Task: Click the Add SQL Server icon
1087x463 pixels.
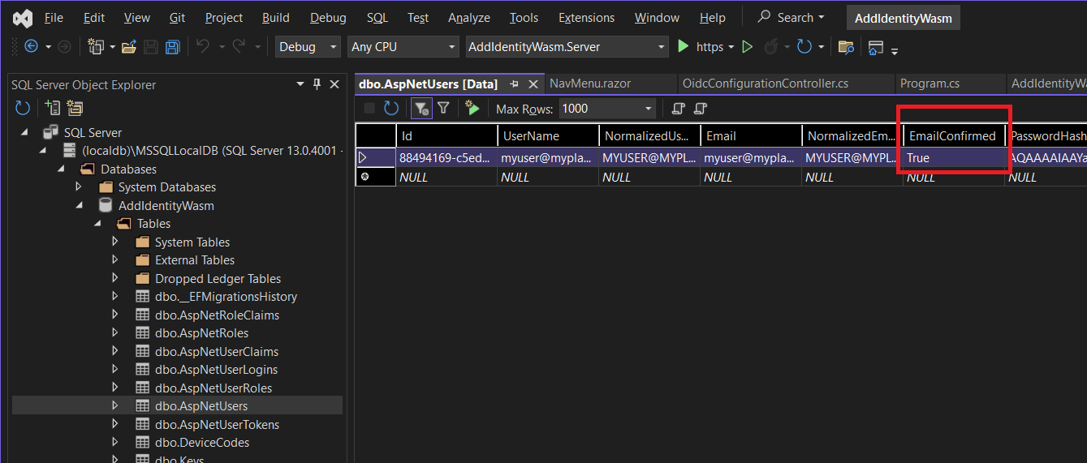Action: coord(53,108)
